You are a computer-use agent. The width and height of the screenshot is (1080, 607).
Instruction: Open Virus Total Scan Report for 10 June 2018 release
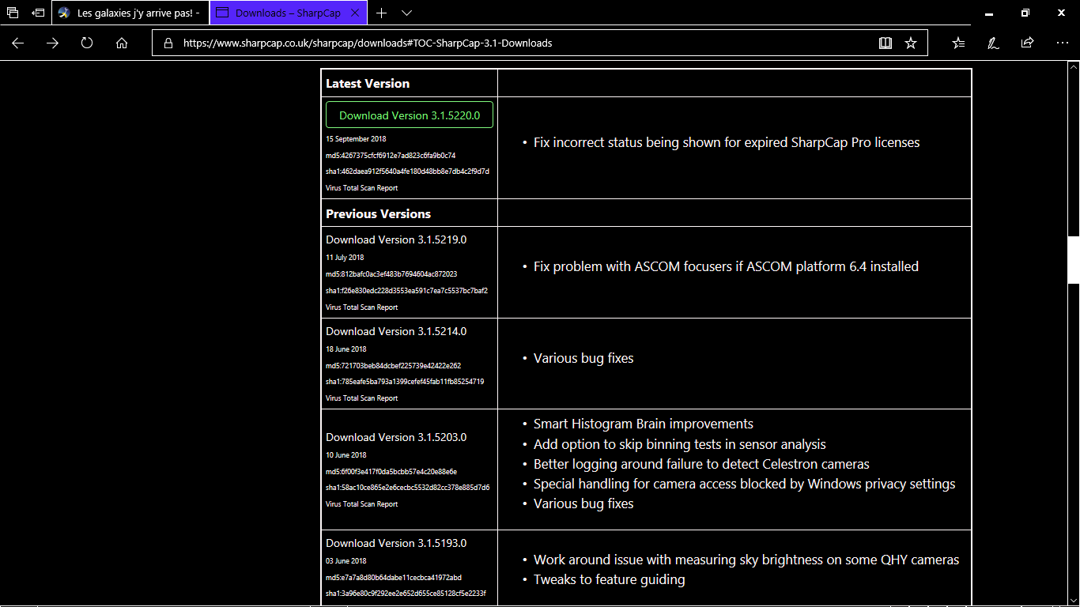362,504
